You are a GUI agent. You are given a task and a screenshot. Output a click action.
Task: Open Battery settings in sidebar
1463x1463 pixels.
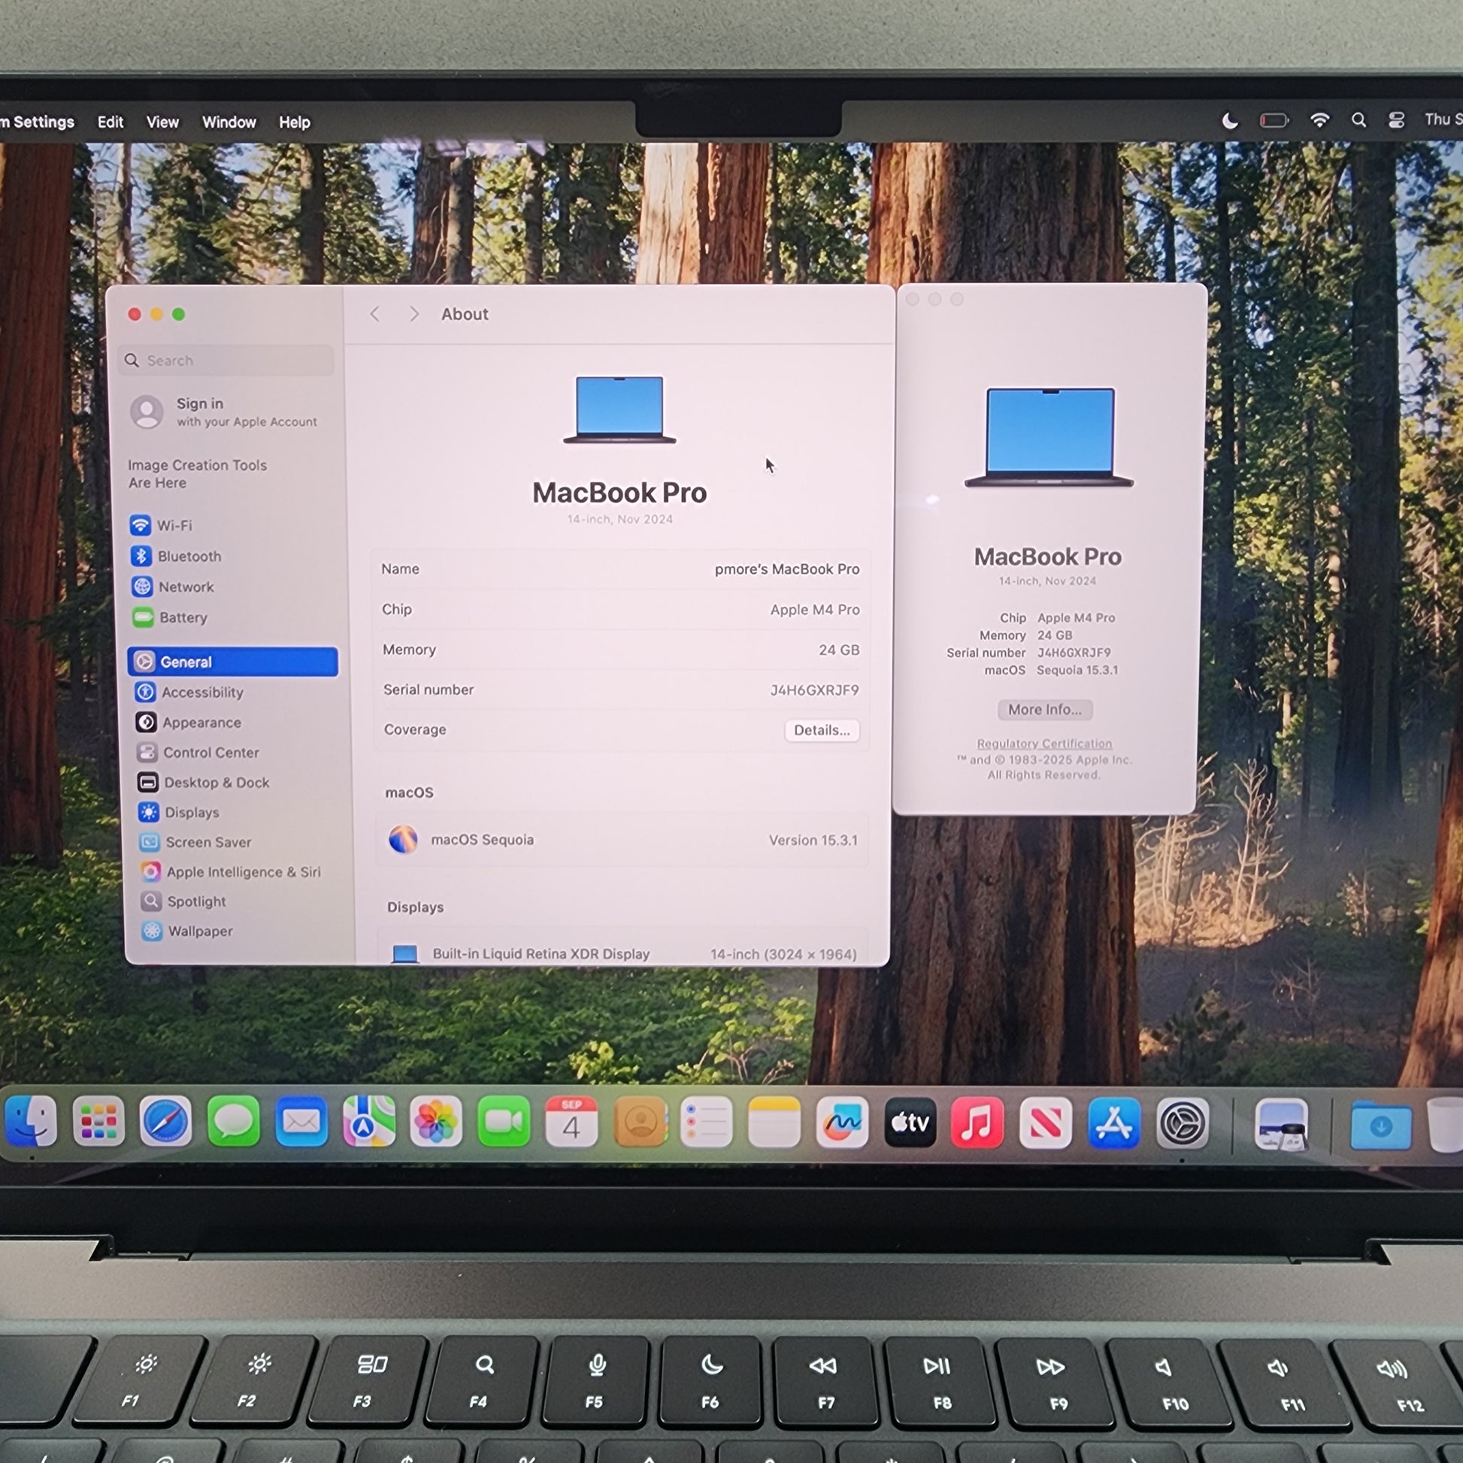171,618
